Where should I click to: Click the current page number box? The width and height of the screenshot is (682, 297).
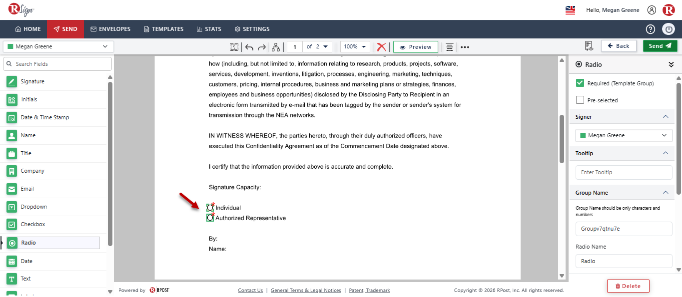point(295,46)
